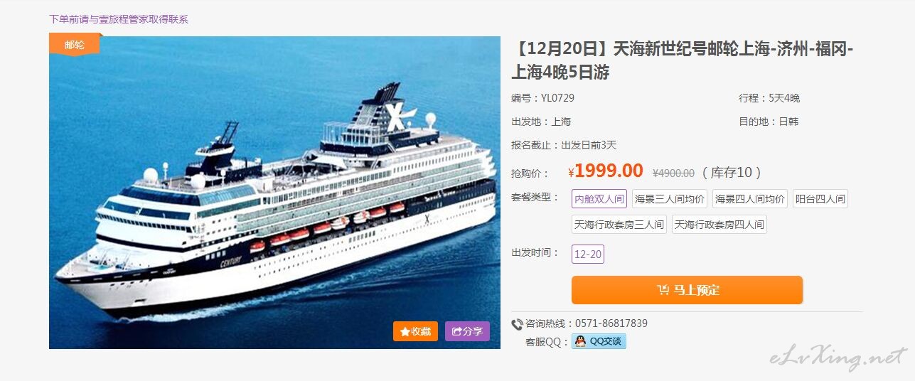Image resolution: width=915 pixels, height=381 pixels.
Task: Click the orange 邮轮 category tag
Action: (75, 44)
